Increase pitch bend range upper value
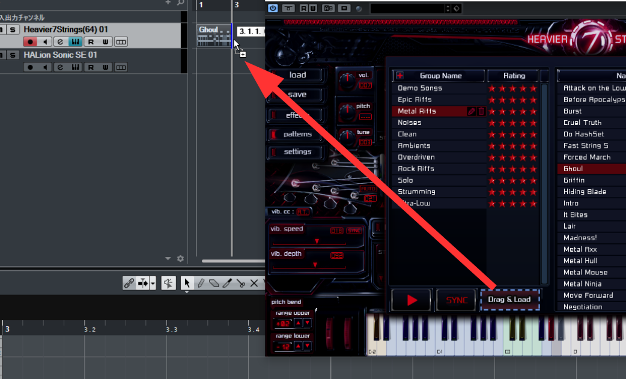The height and width of the screenshot is (379, 626). [298, 323]
